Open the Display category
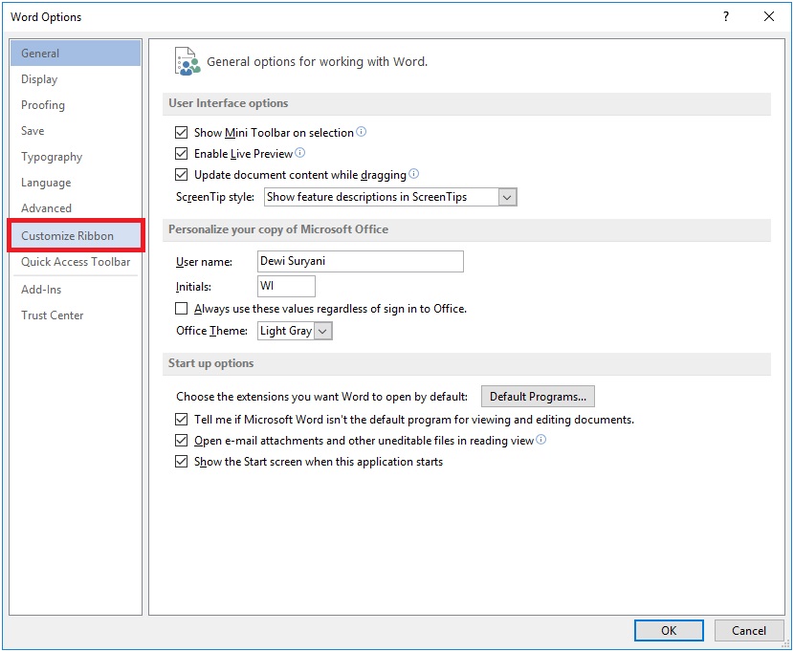Screen dimensions: 794x652 tap(76, 79)
